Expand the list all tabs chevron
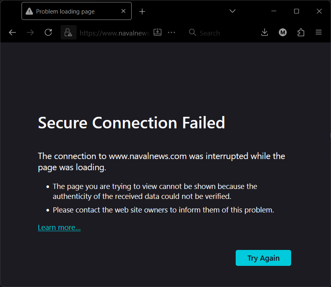The width and height of the screenshot is (331, 287). 232,11
